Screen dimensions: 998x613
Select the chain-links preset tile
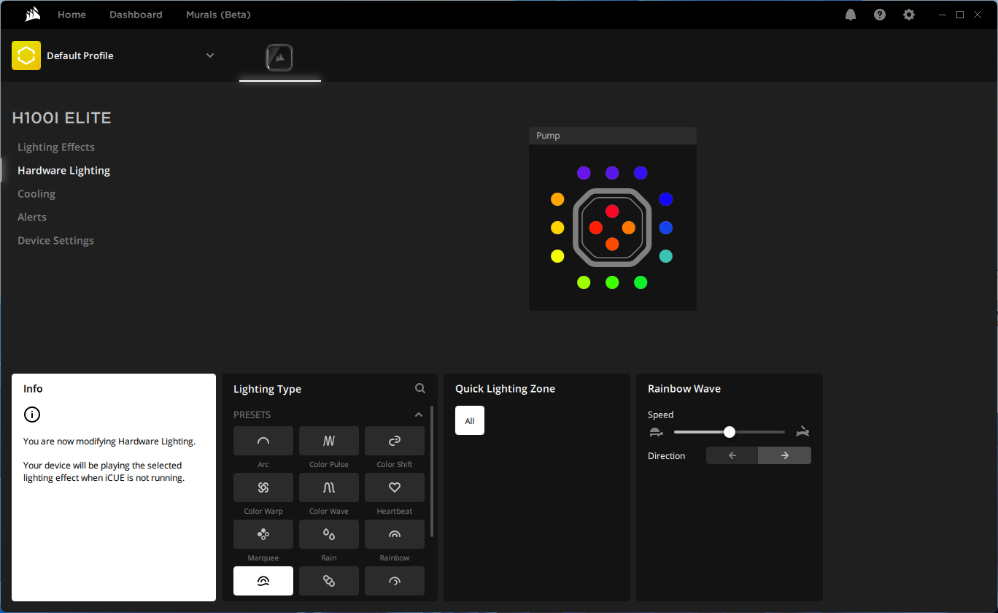point(329,581)
